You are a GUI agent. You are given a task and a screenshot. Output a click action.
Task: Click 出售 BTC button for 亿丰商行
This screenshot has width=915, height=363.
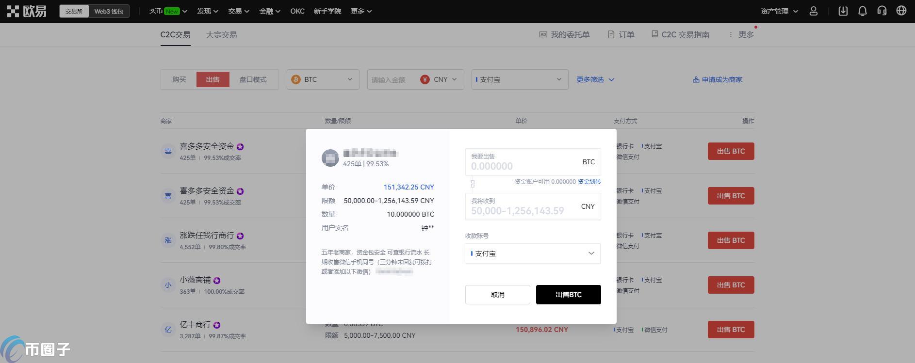click(731, 330)
